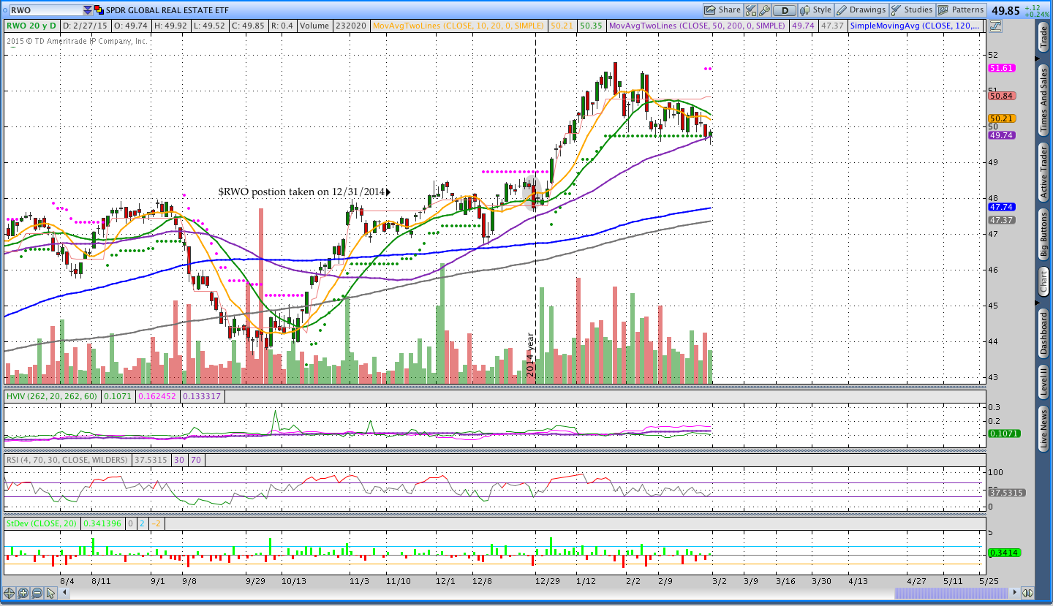Click the left scroll arrow on time axis

(63, 593)
